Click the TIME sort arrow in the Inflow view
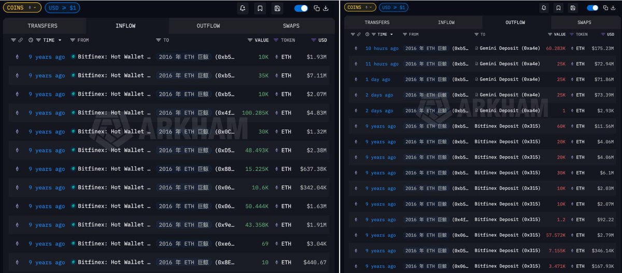Screen dimensions: 622x273 [60, 40]
